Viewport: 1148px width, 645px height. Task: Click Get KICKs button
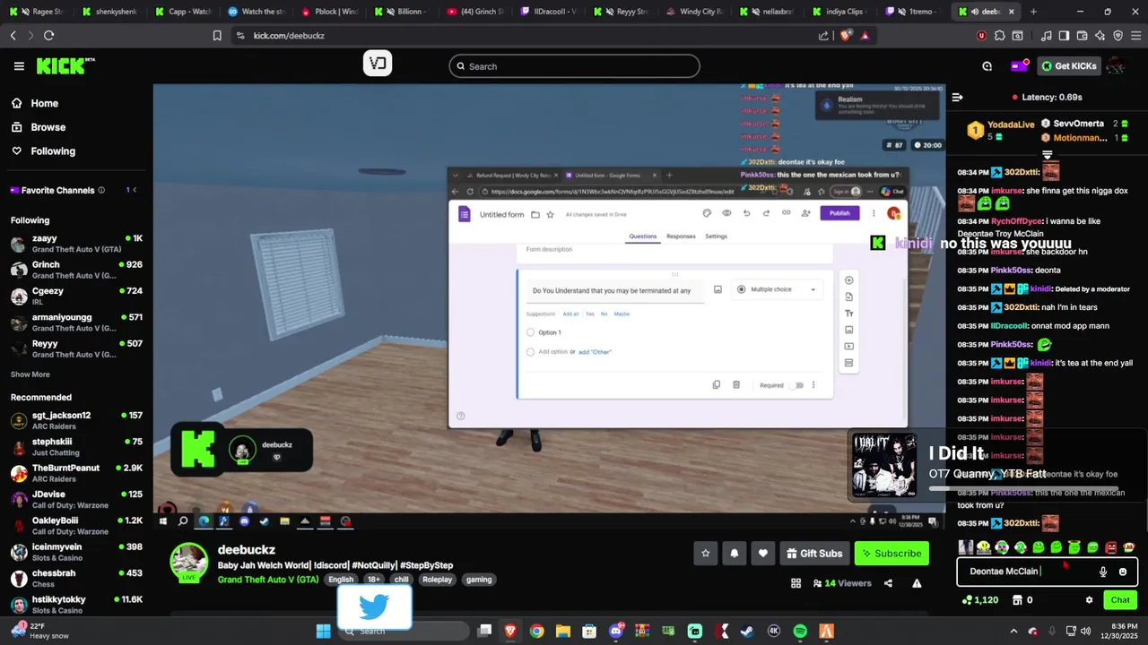coord(1069,66)
